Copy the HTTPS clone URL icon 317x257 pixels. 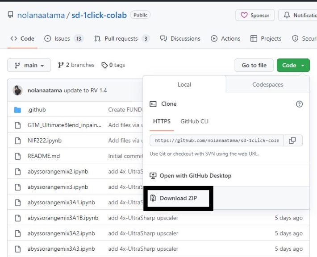click(x=292, y=141)
